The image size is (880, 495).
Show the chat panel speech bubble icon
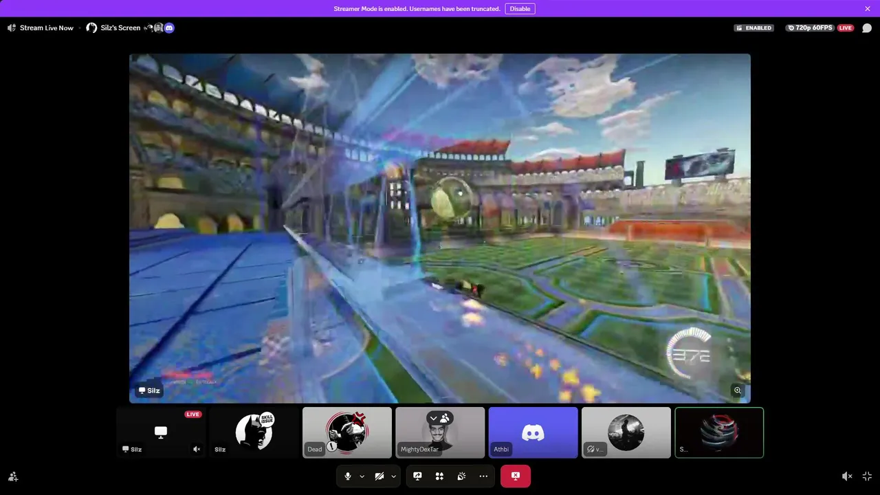[867, 28]
